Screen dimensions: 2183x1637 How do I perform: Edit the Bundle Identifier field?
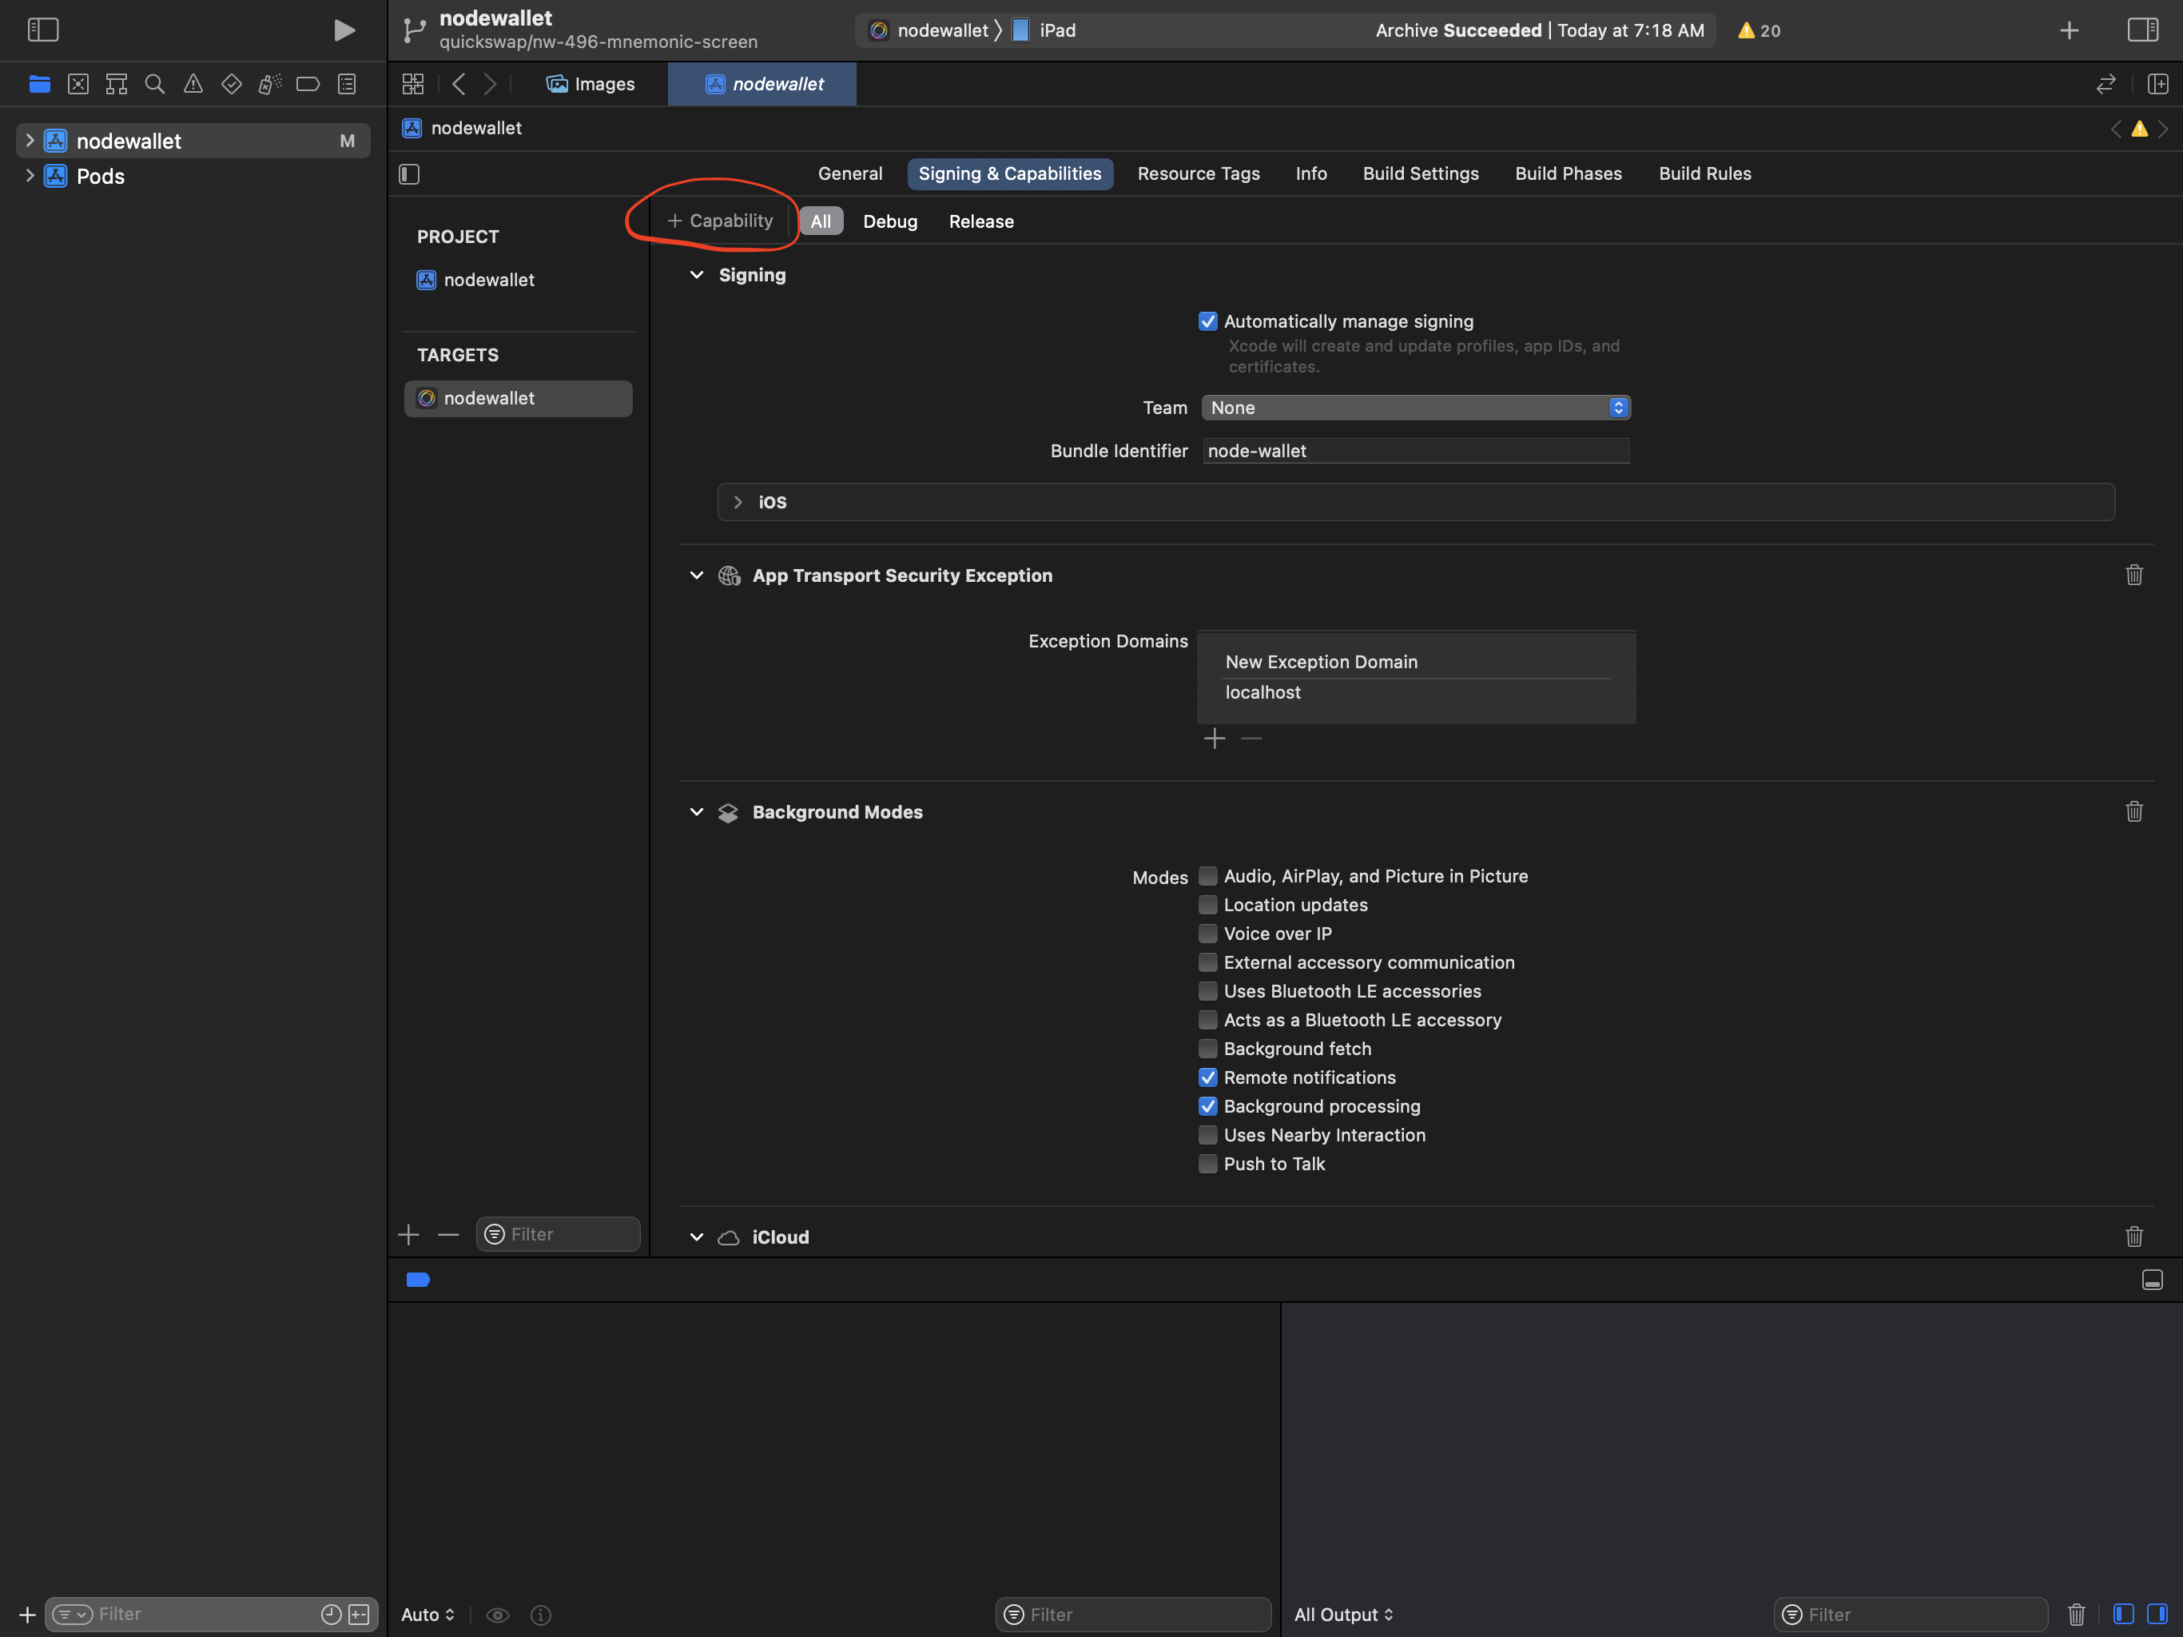pyautogui.click(x=1416, y=451)
